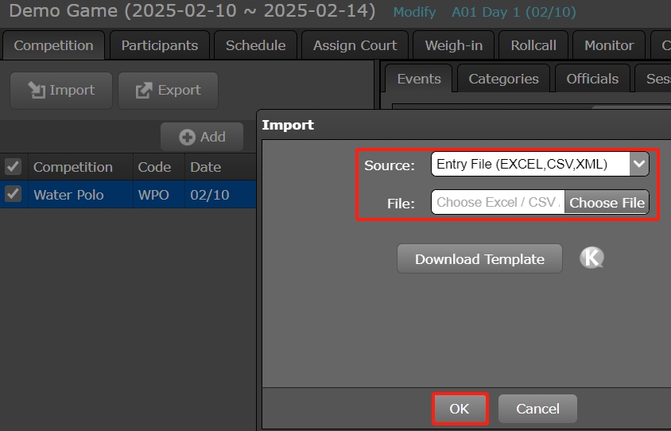Select the Weigh-in tab
This screenshot has width=671, height=431.
pyautogui.click(x=453, y=45)
